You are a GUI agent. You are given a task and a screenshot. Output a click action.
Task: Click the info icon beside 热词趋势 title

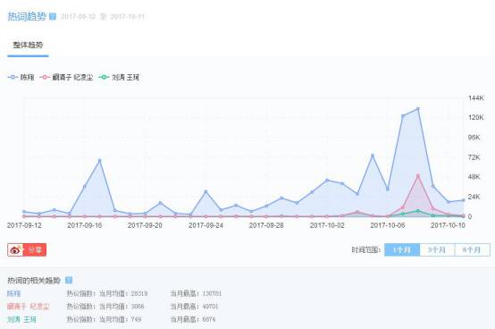(53, 16)
